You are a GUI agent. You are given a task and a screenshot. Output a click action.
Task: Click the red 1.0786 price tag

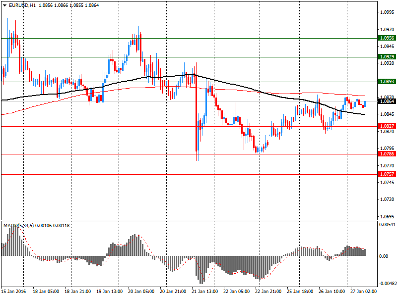pos(387,154)
